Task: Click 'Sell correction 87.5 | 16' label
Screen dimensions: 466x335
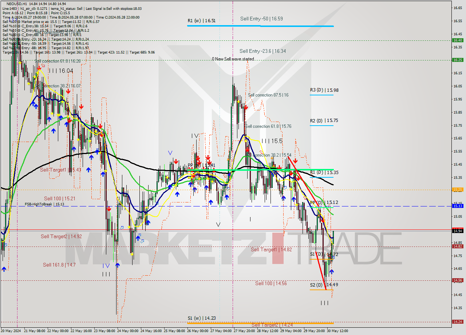Action: click(268, 95)
